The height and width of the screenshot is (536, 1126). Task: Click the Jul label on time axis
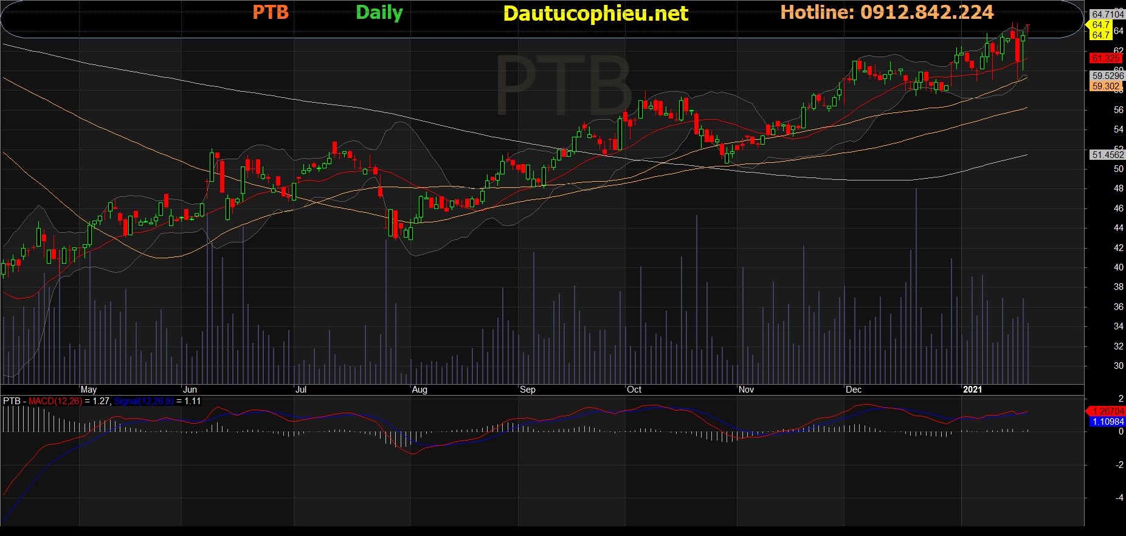pos(301,390)
